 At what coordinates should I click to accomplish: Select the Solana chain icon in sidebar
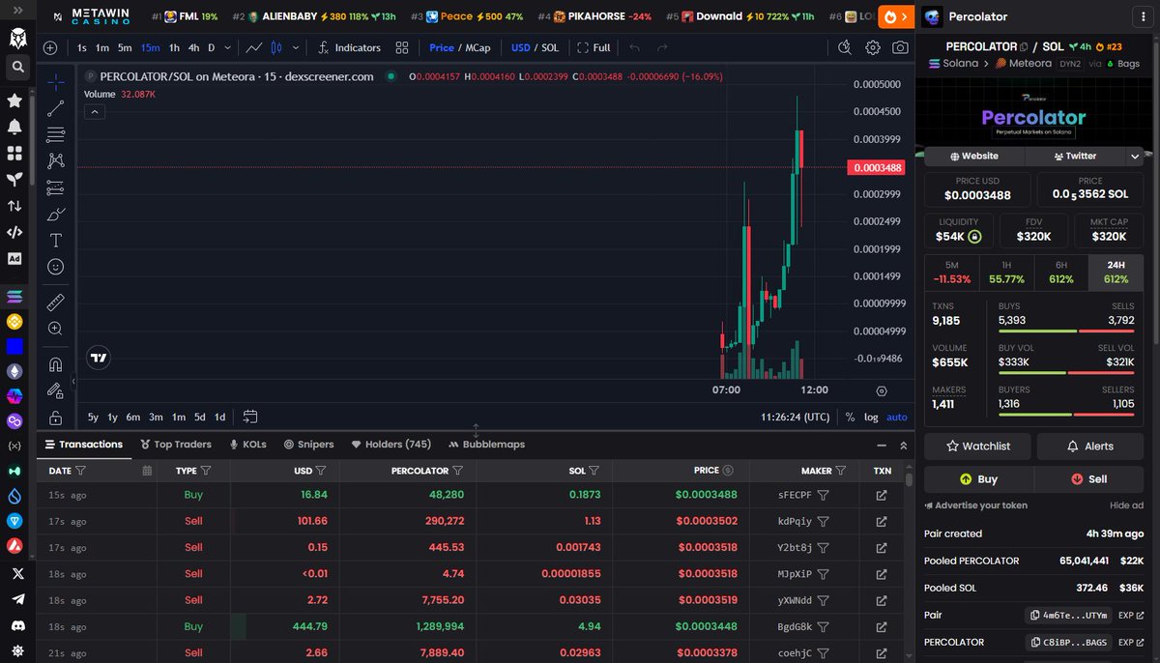click(x=14, y=296)
